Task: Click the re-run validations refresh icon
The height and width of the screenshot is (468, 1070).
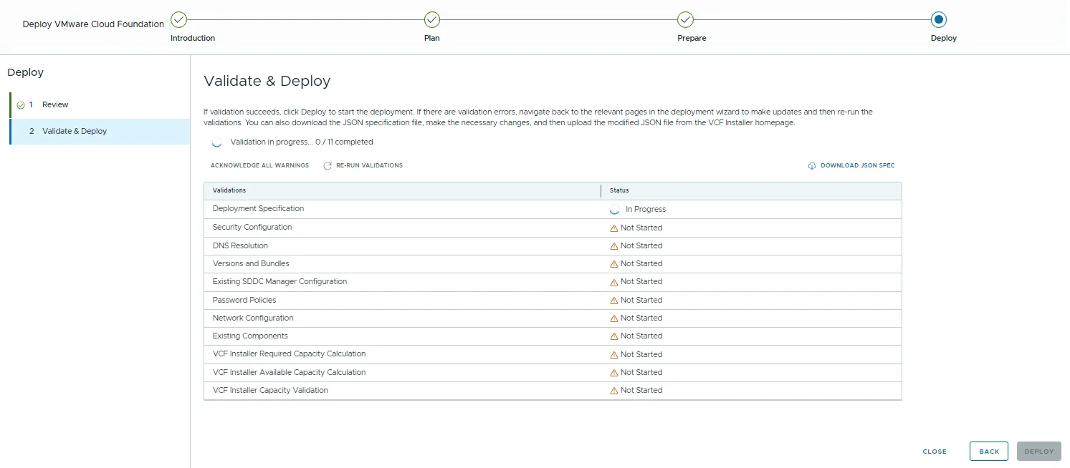Action: 328,166
